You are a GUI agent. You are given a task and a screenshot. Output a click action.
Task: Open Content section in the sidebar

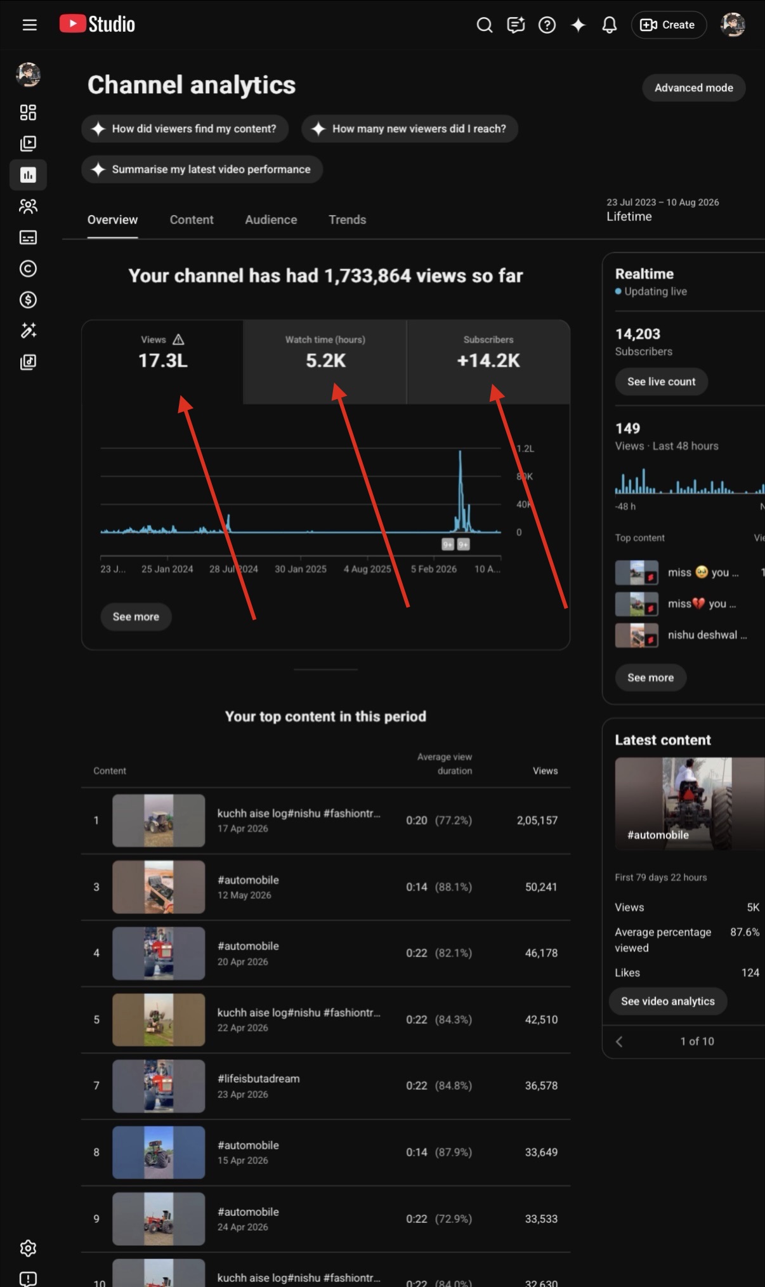point(28,143)
